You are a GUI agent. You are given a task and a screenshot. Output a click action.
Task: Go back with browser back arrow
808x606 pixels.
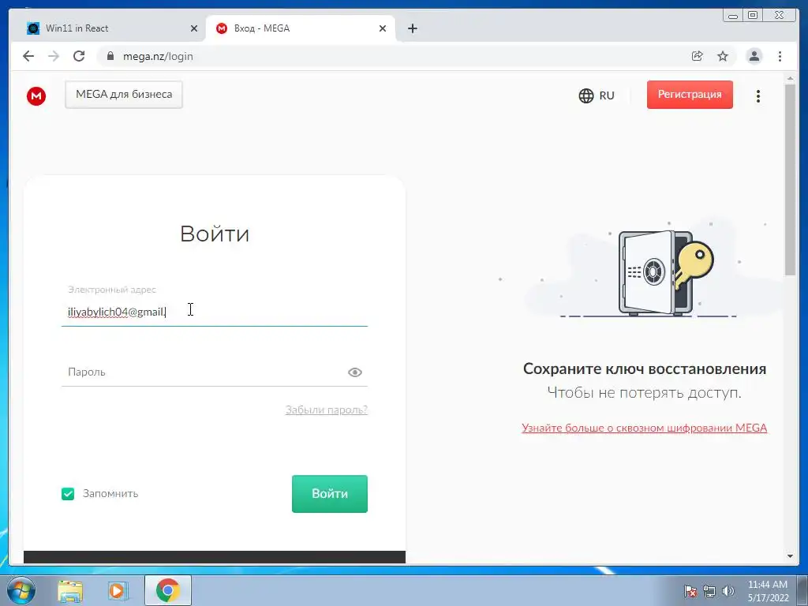pos(28,56)
